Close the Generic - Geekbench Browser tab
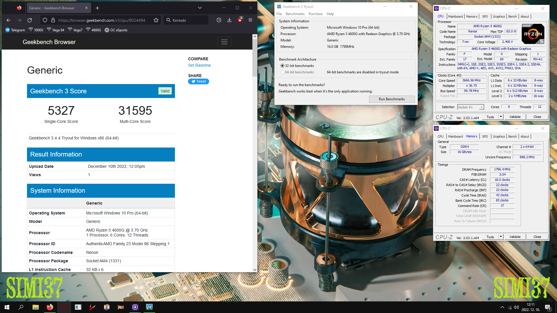 [86, 8]
